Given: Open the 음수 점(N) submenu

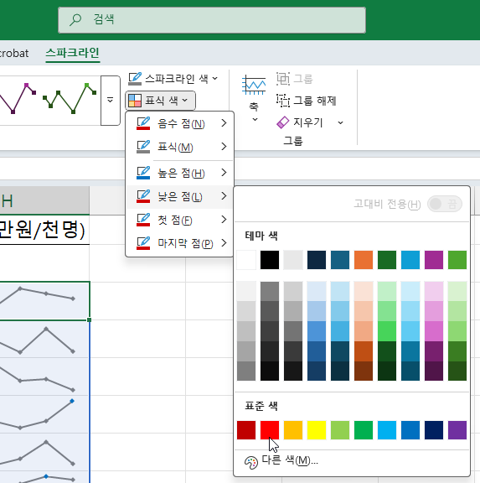Looking at the screenshot, I should tap(180, 123).
